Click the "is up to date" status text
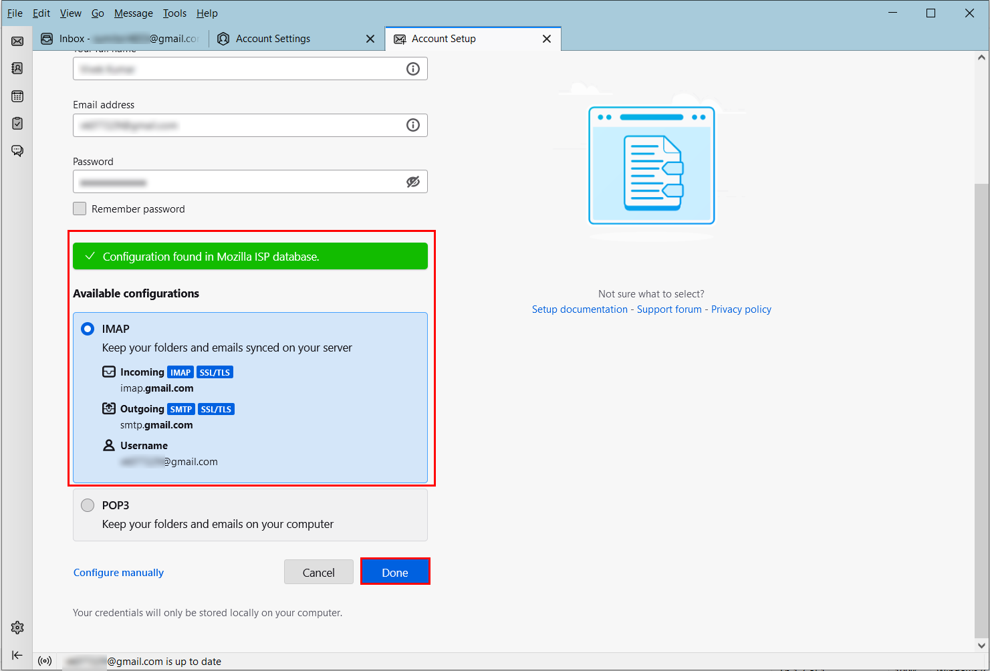 [193, 662]
